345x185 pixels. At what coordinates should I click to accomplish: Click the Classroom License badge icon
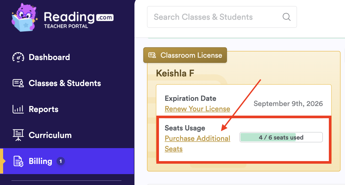pos(152,55)
